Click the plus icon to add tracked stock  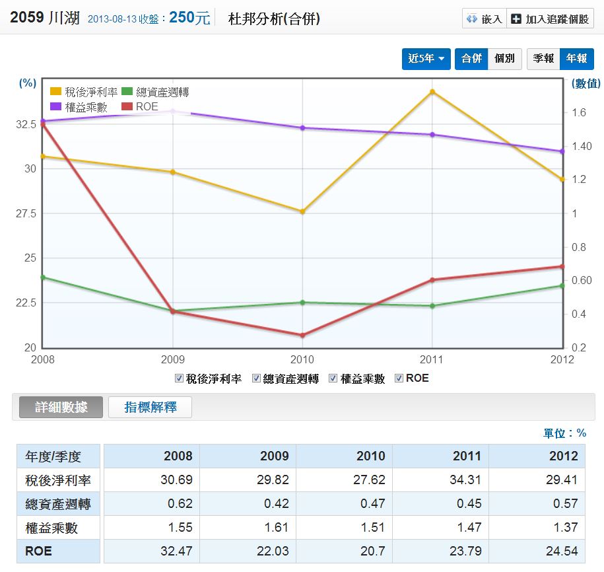point(516,19)
